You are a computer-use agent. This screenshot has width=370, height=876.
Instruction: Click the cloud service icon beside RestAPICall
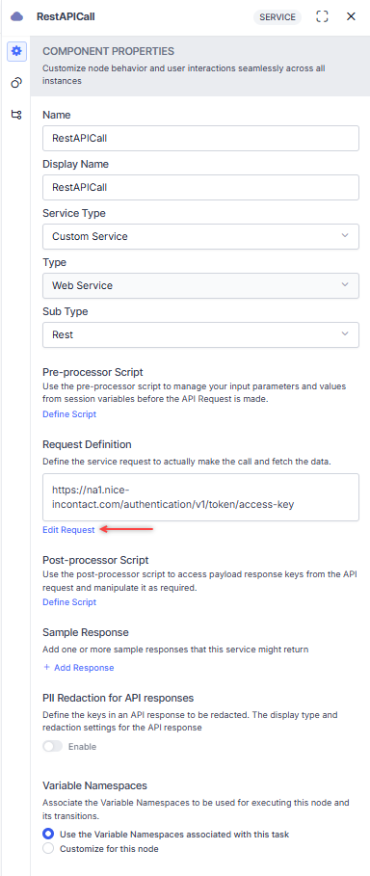pyautogui.click(x=17, y=16)
